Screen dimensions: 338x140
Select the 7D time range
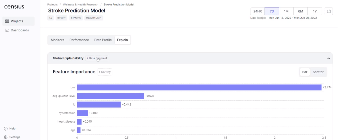(272, 11)
